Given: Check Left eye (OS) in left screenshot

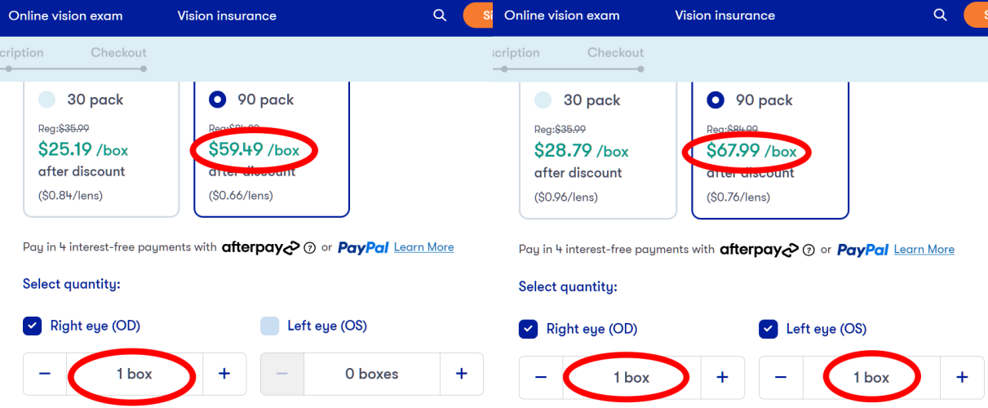Looking at the screenshot, I should 269,326.
